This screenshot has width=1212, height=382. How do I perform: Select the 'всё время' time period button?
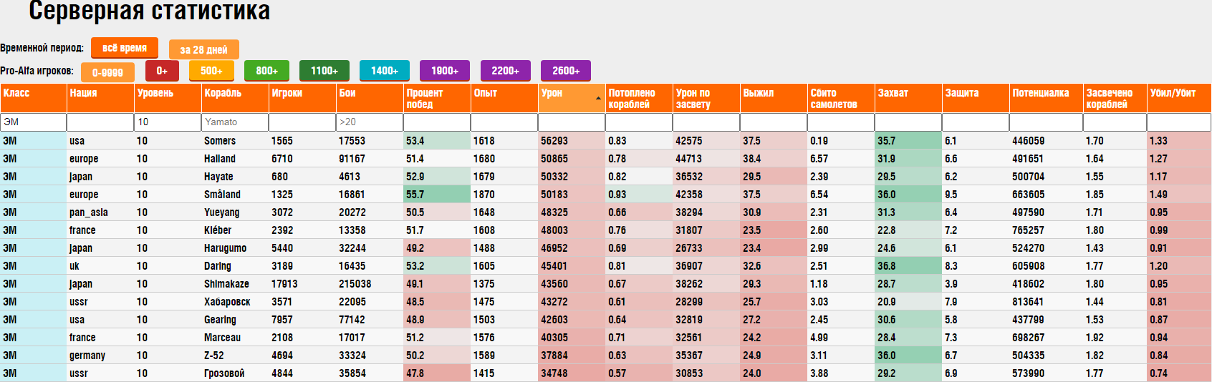point(125,48)
